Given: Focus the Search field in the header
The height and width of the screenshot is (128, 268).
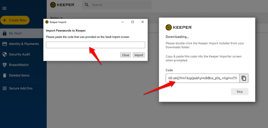Looking at the screenshot, I should [116, 5].
